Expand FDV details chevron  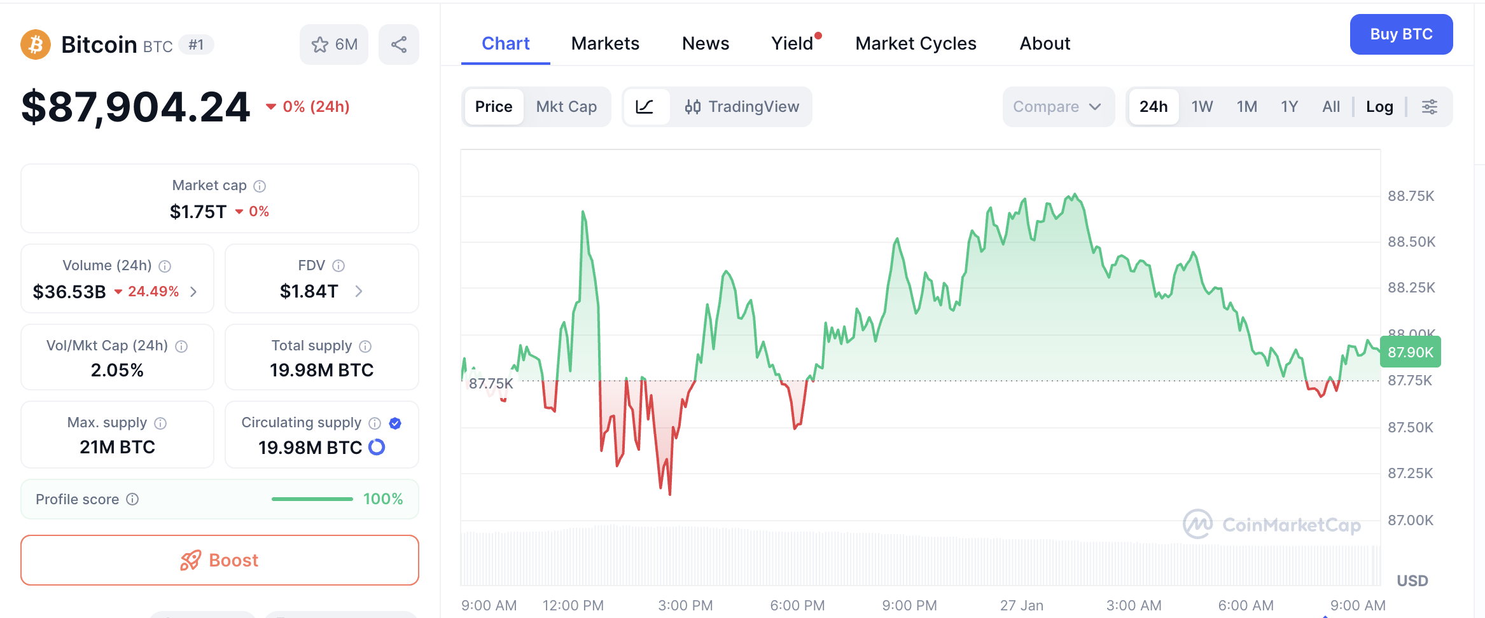(359, 291)
